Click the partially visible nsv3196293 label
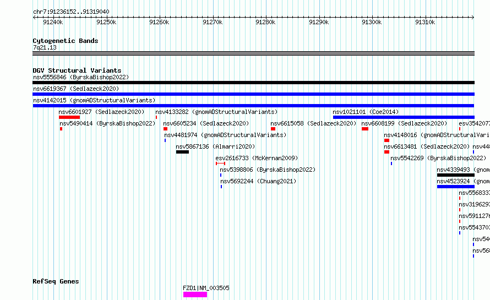The image size is (490, 300). tap(474, 204)
